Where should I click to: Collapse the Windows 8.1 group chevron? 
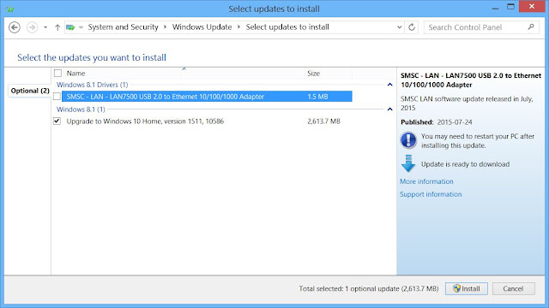(x=389, y=110)
